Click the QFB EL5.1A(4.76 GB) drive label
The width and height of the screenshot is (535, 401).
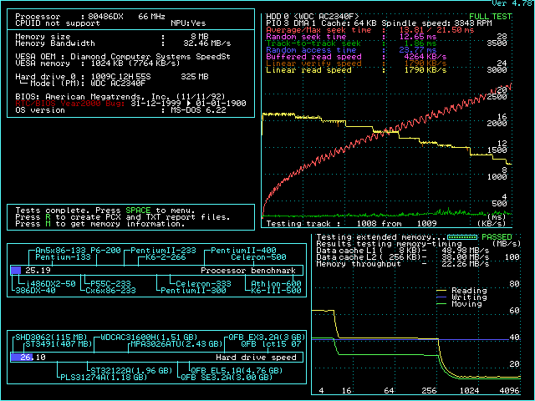pyautogui.click(x=237, y=371)
